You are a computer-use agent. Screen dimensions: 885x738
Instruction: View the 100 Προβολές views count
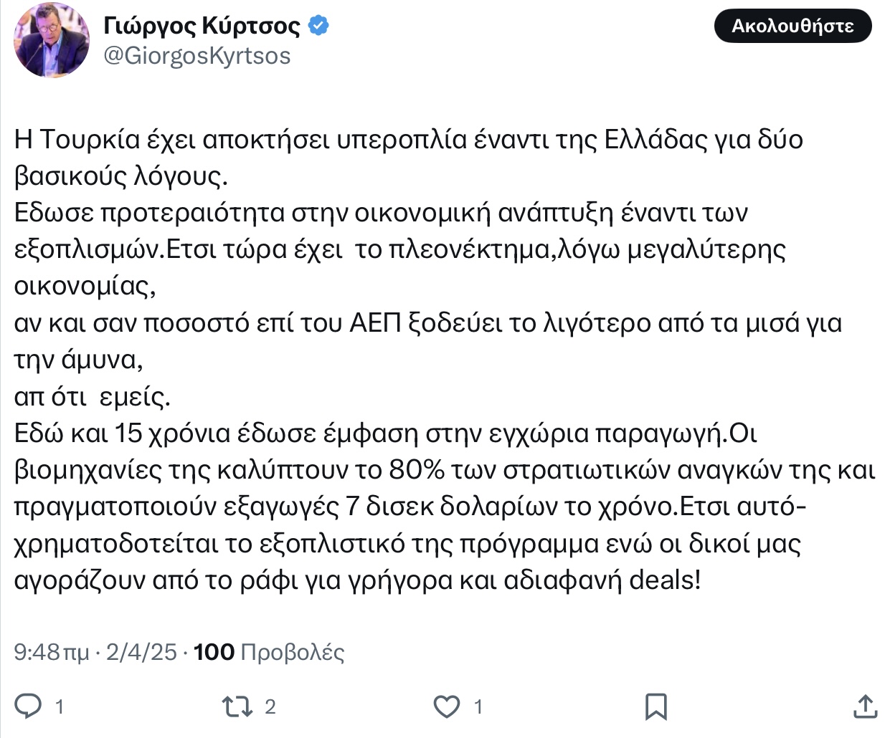pyautogui.click(x=269, y=652)
